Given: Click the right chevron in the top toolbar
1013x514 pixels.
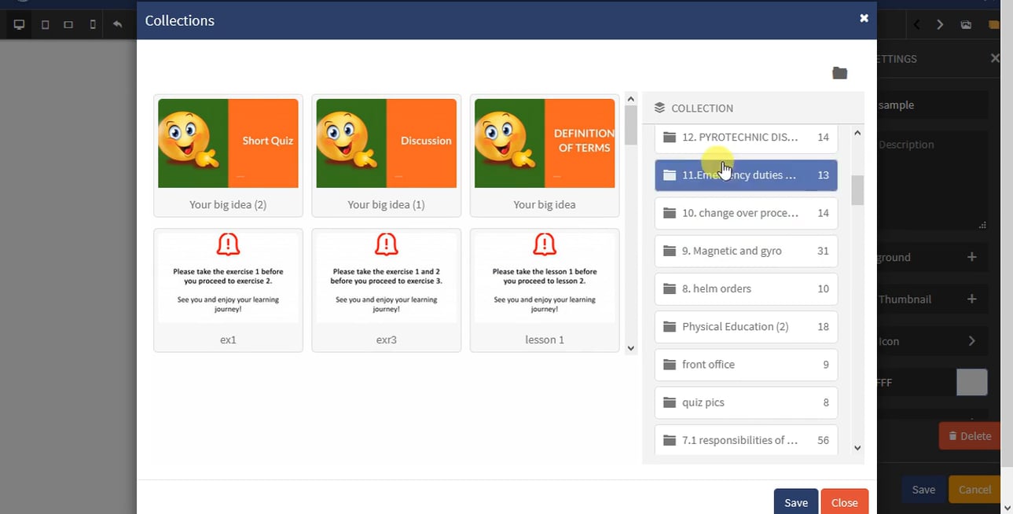Looking at the screenshot, I should tap(940, 24).
